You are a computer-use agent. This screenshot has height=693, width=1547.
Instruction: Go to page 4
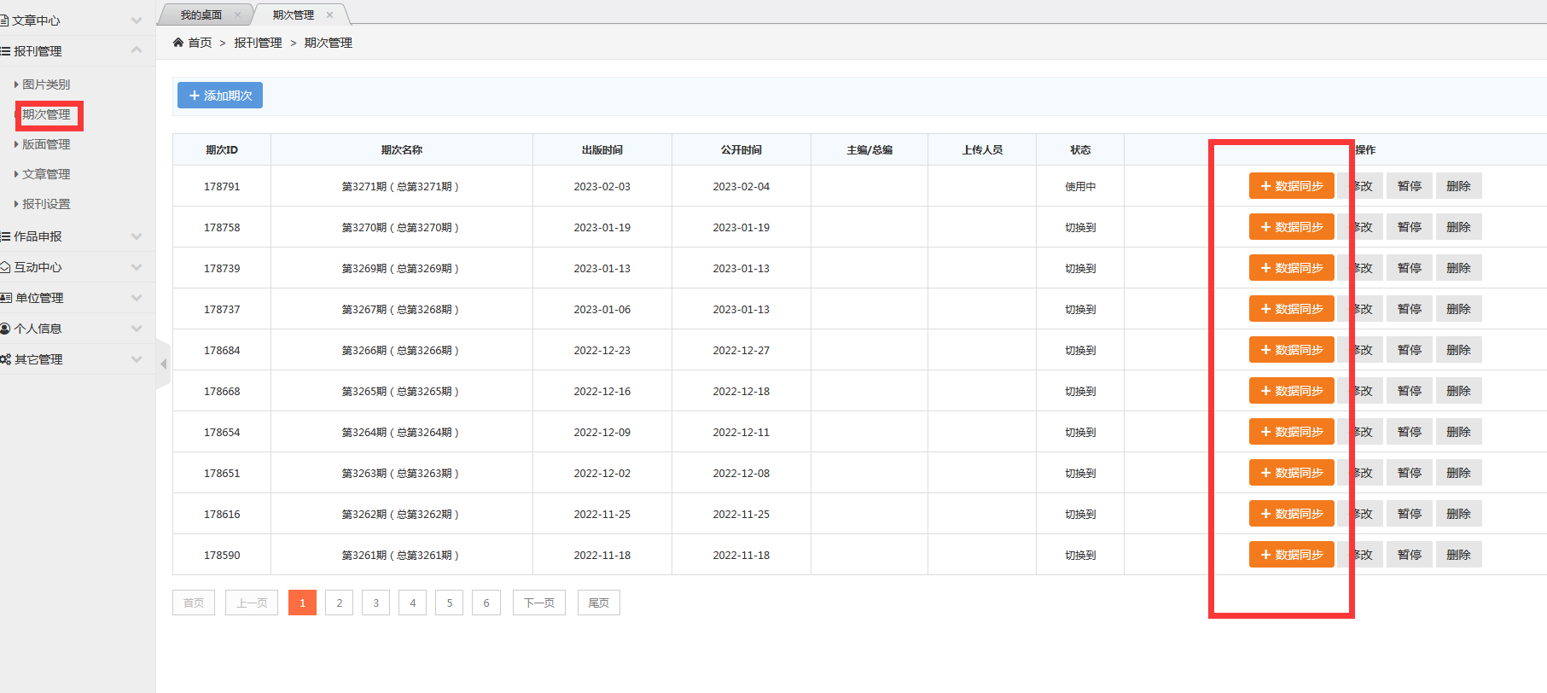point(412,603)
